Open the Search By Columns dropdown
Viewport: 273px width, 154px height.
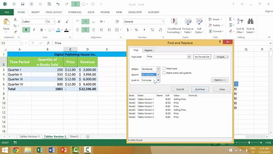(x=158, y=74)
